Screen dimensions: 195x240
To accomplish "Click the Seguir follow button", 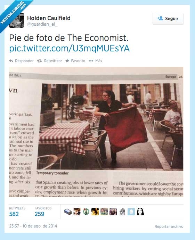I will click(168, 19).
